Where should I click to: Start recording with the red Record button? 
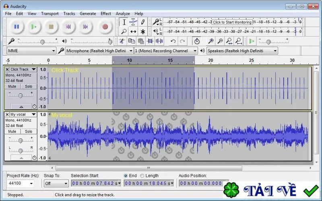coord(105,26)
